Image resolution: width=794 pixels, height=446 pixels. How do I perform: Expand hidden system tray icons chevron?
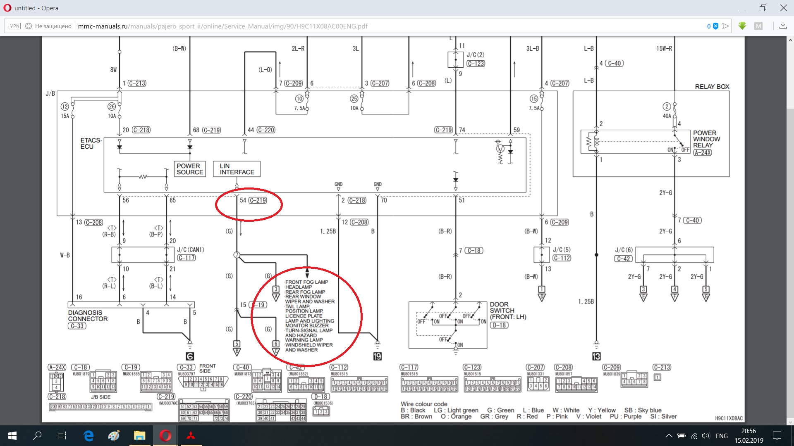point(669,436)
